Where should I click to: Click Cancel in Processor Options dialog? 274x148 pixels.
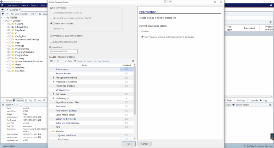(145, 144)
